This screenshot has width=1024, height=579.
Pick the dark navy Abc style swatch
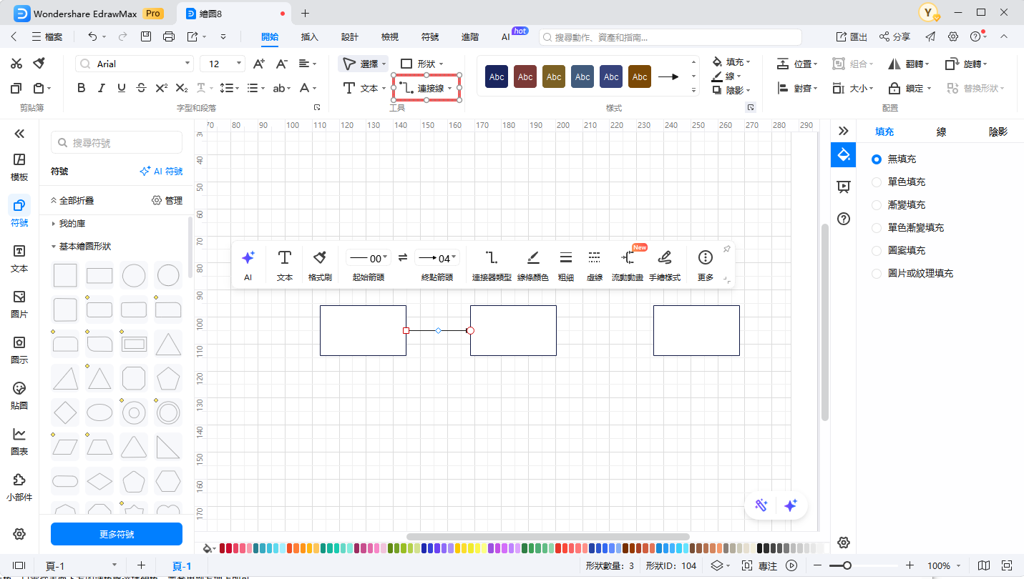click(497, 76)
